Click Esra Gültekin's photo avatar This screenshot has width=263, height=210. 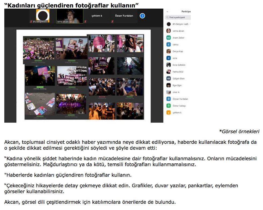169,65
